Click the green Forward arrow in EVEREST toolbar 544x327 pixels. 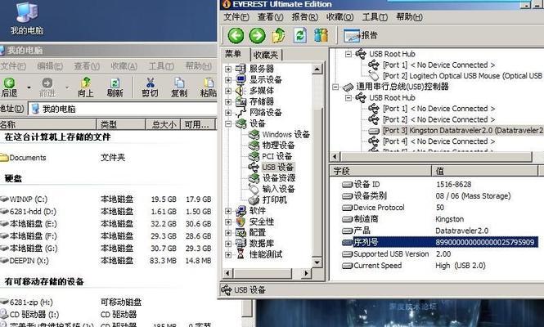(x=257, y=36)
